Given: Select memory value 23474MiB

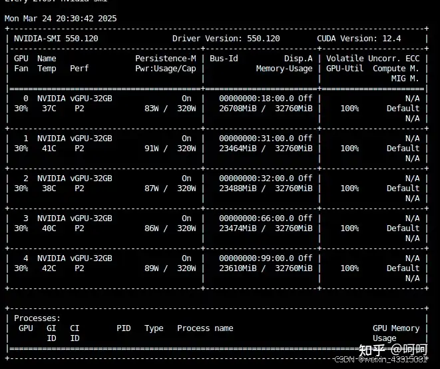Looking at the screenshot, I should (238, 228).
